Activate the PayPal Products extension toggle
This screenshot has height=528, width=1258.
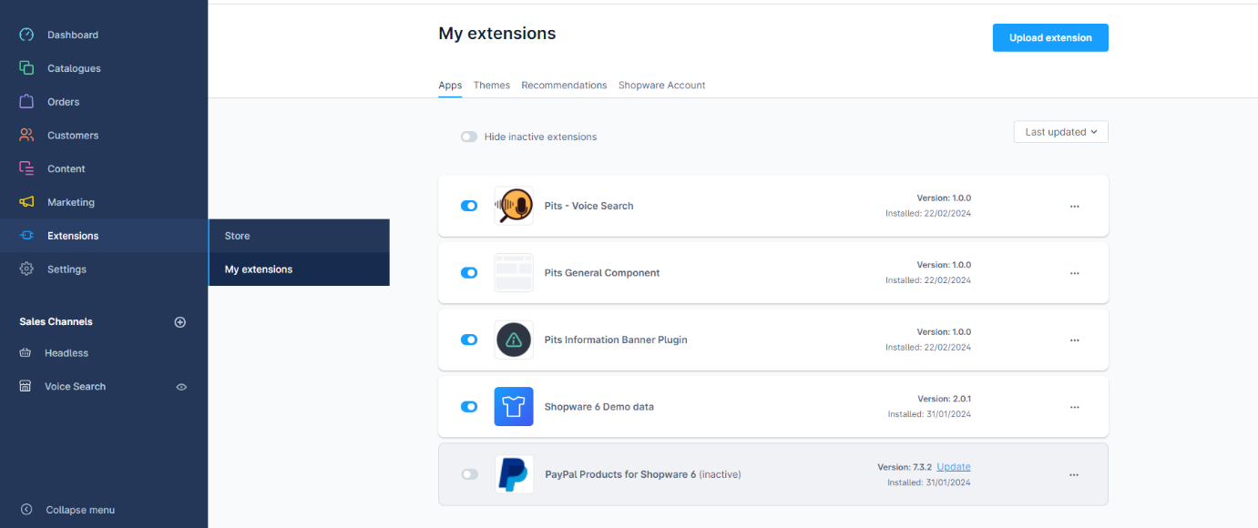469,474
